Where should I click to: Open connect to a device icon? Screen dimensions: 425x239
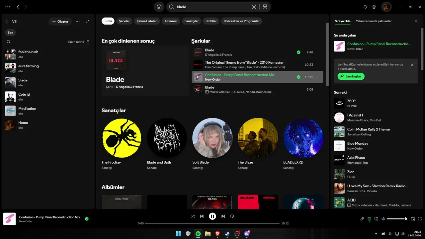pos(376,219)
